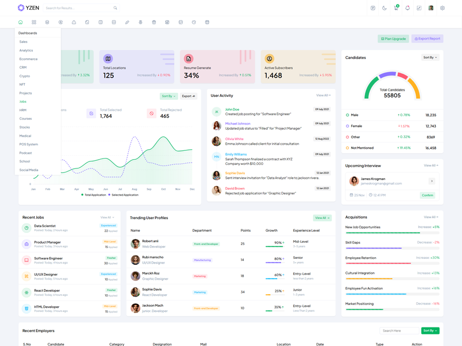Open the green Sort By dropdown above chart
The width and height of the screenshot is (462, 346).
tap(168, 96)
